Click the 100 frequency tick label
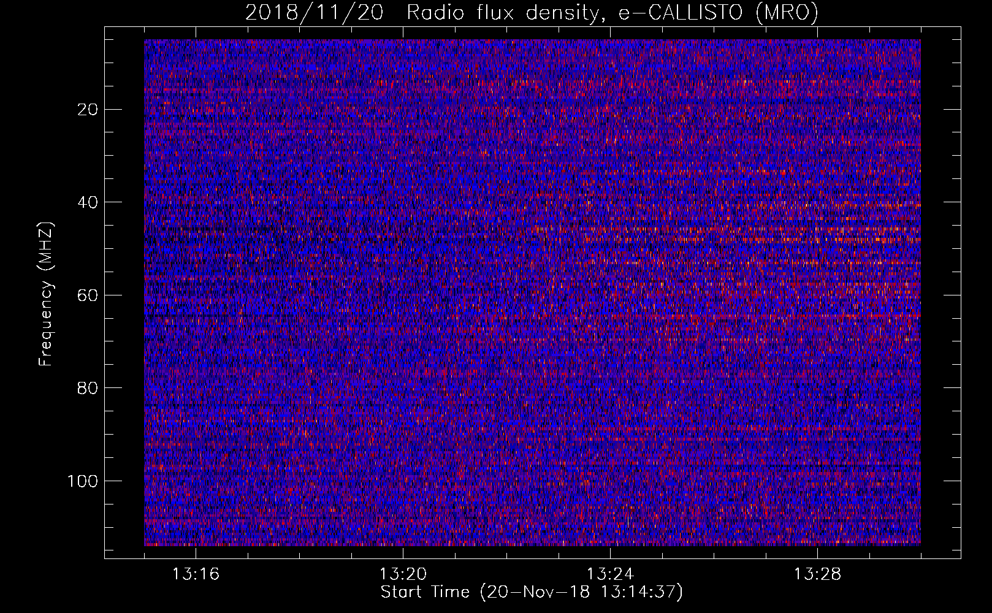992x613 pixels. (83, 481)
